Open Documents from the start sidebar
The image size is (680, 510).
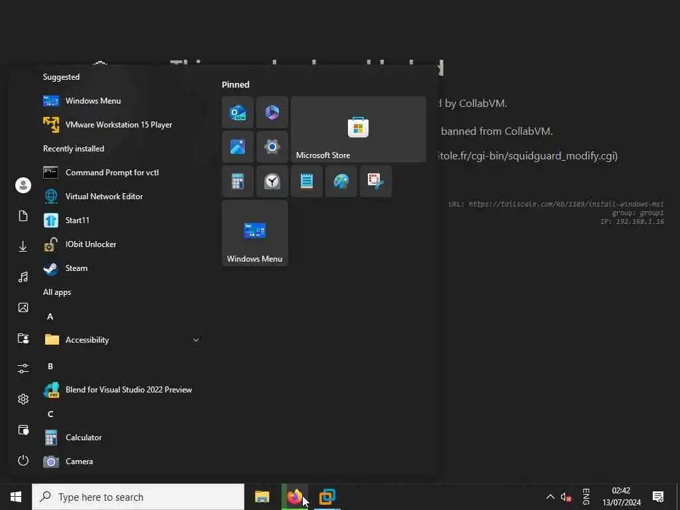[23, 216]
